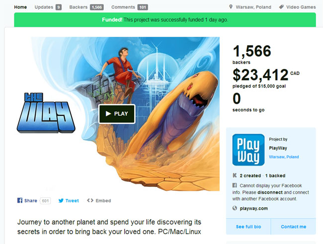Click the Twitter bird Tweet icon

61,200
